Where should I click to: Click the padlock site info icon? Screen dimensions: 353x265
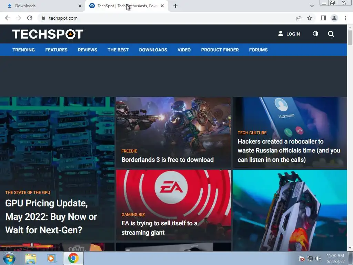[43, 18]
